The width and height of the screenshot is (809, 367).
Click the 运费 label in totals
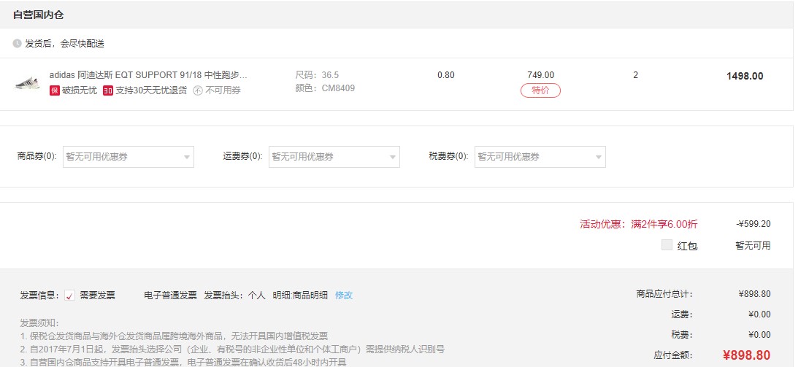tap(682, 314)
